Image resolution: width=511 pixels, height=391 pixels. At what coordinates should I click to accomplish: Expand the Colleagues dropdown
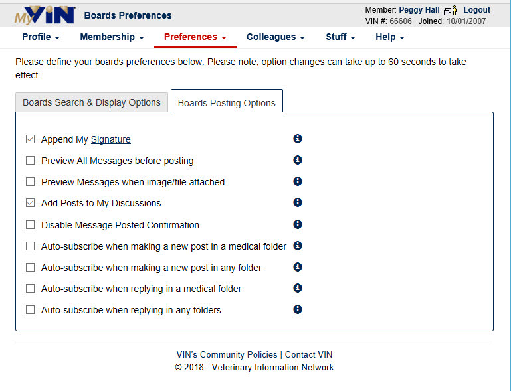coord(275,37)
